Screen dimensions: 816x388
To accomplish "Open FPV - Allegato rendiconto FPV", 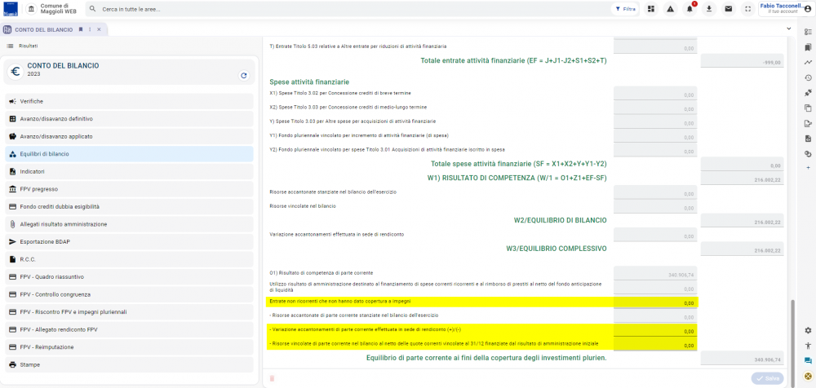I will (x=129, y=330).
